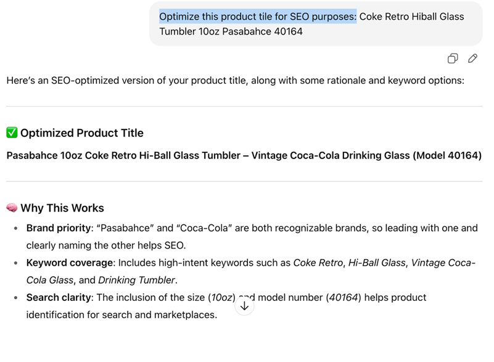
Task: Click the italic 'Hi-Ball Glass' keyword
Action: tap(377, 263)
